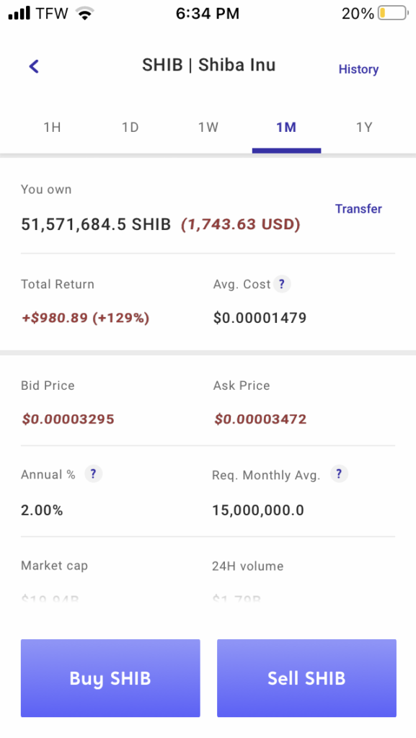Select the 1H time range tab
The height and width of the screenshot is (738, 416).
click(x=52, y=128)
